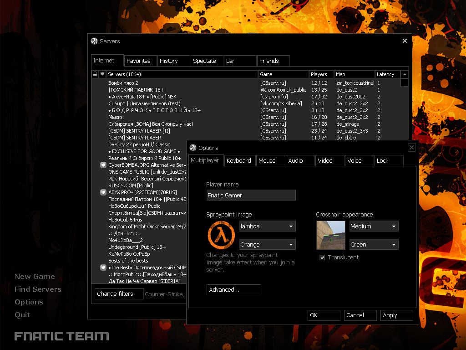Sort by the Players column header
This screenshot has width=466, height=350.
[x=321, y=74]
